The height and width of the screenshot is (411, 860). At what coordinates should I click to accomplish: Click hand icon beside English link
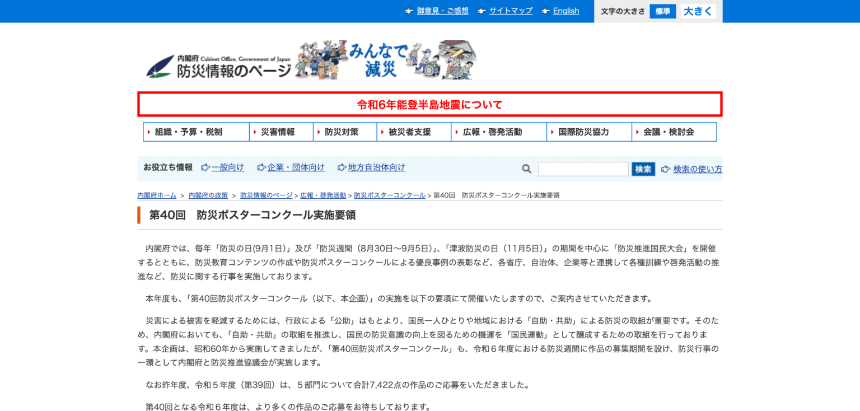coord(546,11)
